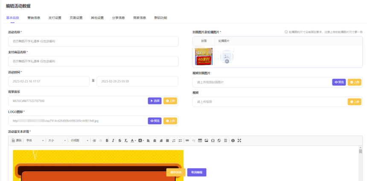The height and width of the screenshot is (181, 367).
Task: Switch to the 营销信息 tab
Action: pos(34,18)
